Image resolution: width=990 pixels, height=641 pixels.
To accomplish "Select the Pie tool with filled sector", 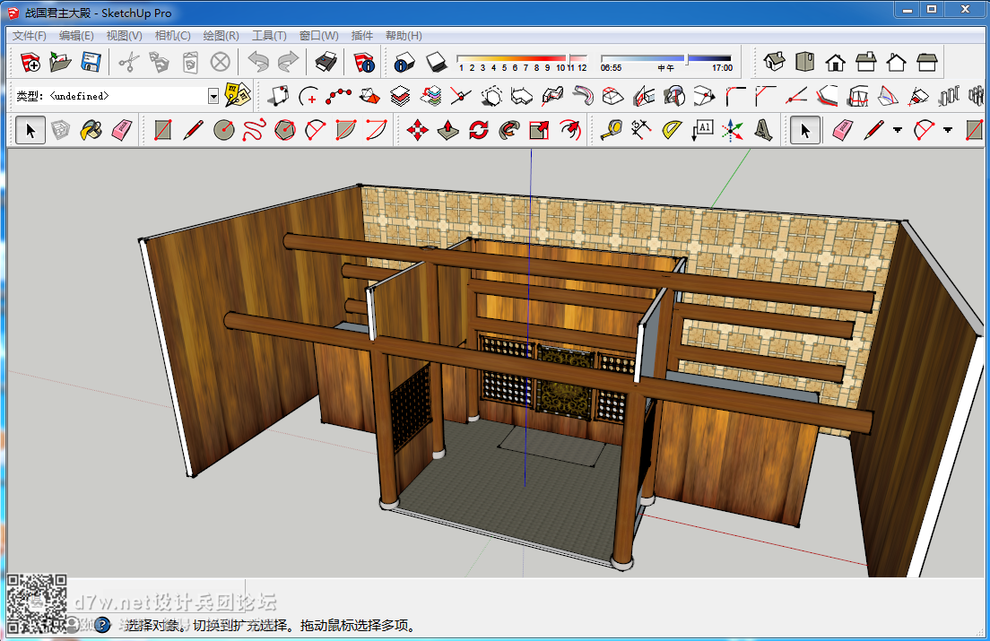I will 346,130.
